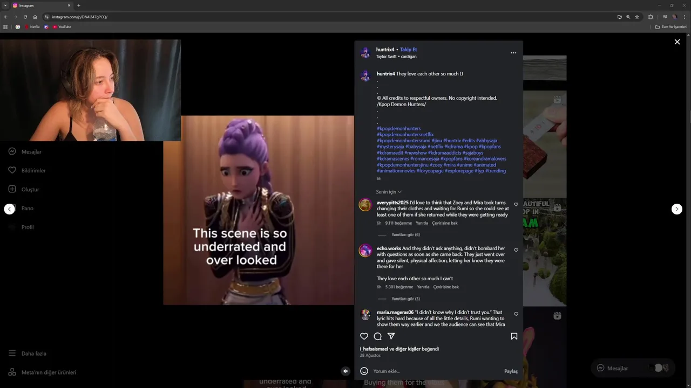Viewport: 691px width, 388px height.
Task: Click the address bar URL
Action: click(x=80, y=17)
